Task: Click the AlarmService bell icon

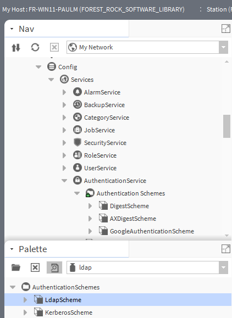Action: tap(78, 92)
